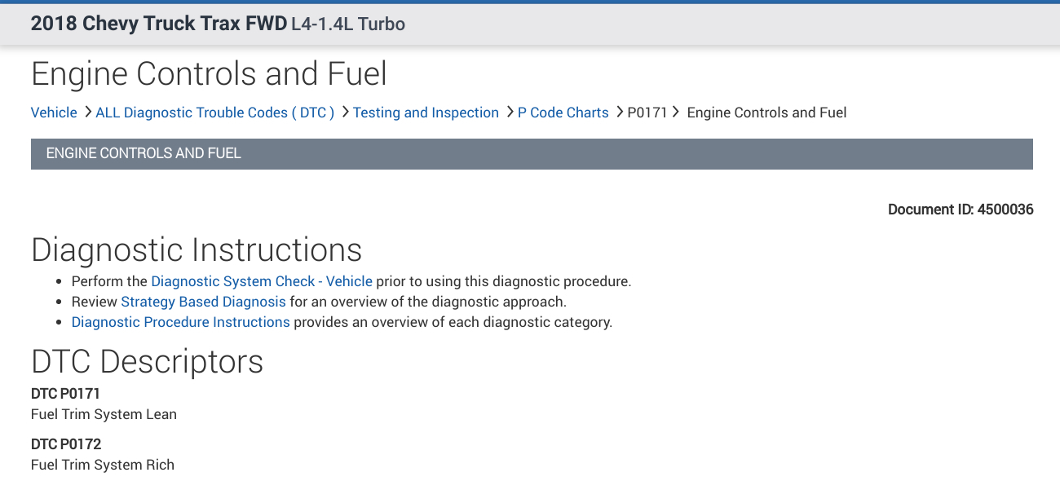Click the chevron after P Code Charts
The image size is (1060, 490).
click(619, 112)
